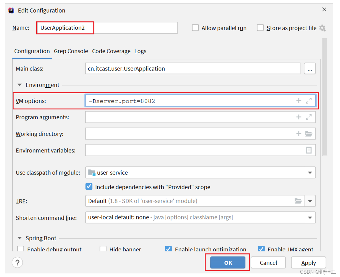Uncheck Include dependencies with Provided scope
340x277 pixels.
(89, 187)
